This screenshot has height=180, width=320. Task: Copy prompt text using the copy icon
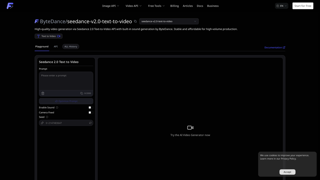82,93
